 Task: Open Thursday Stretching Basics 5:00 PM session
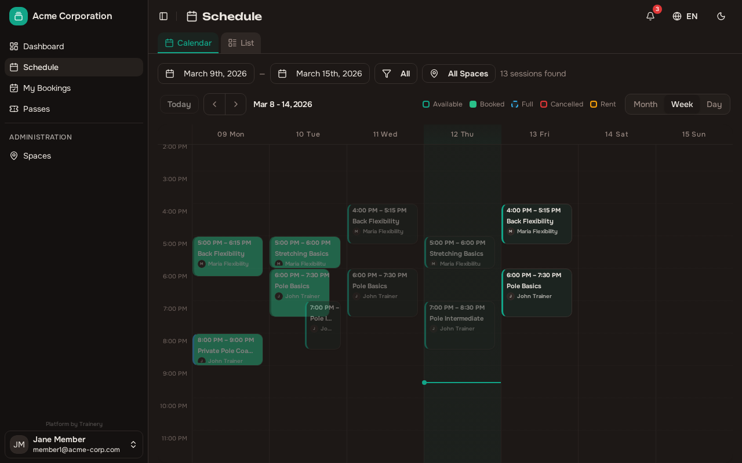coord(460,252)
